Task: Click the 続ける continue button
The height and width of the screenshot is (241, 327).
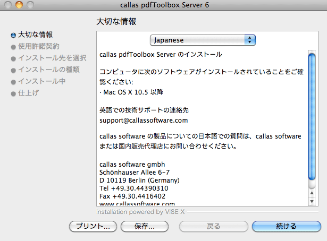Action: pyautogui.click(x=287, y=226)
